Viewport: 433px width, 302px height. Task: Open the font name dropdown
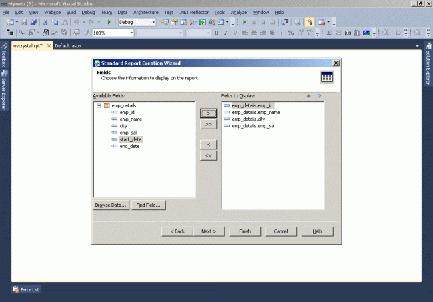180,33
